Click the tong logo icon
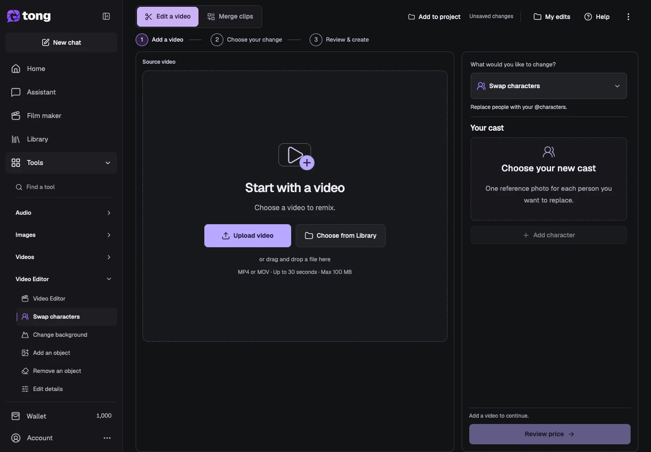The width and height of the screenshot is (651, 452). (14, 16)
